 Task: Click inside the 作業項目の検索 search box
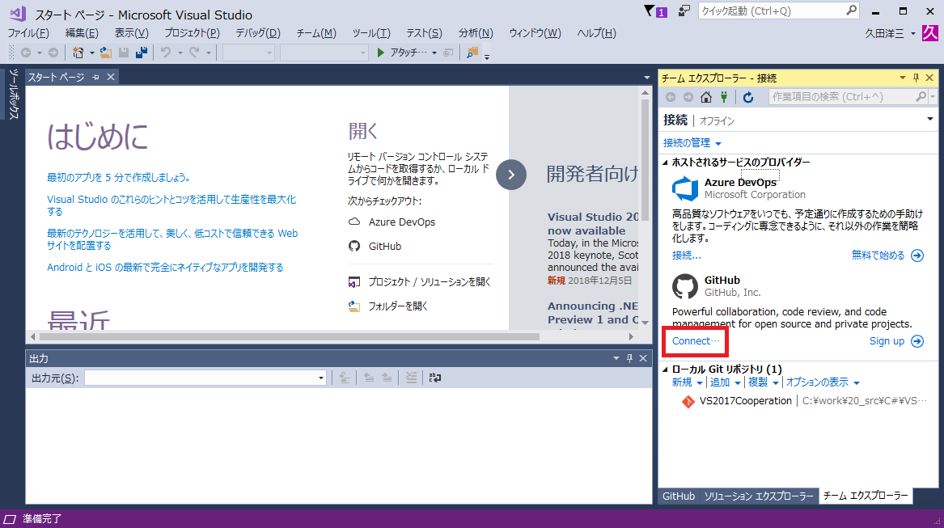pos(825,96)
